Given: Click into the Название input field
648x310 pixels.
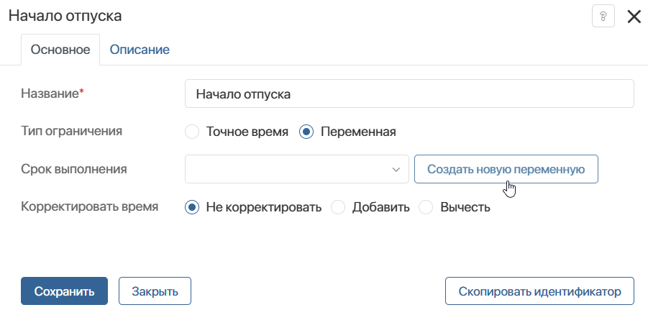Looking at the screenshot, I should click(409, 94).
